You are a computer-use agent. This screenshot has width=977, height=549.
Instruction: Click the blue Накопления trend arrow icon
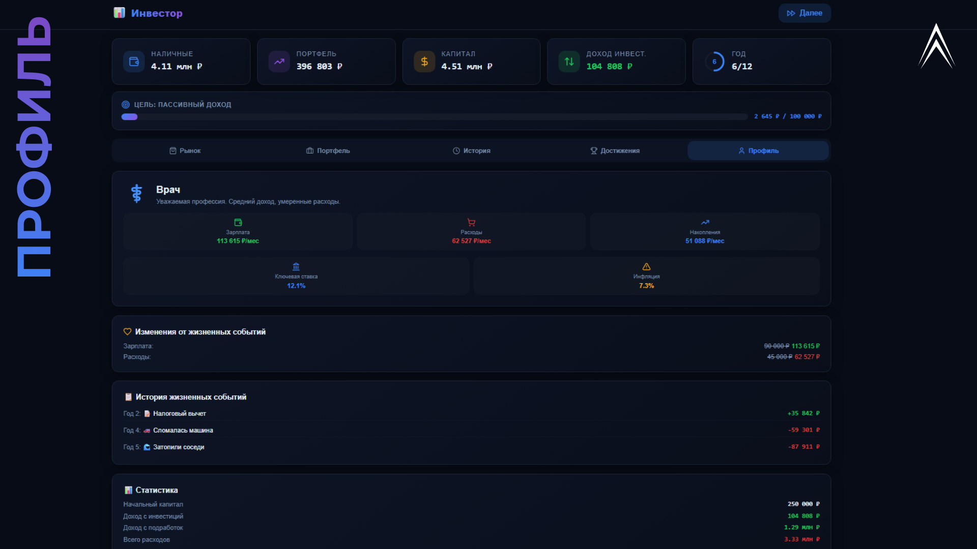(705, 223)
